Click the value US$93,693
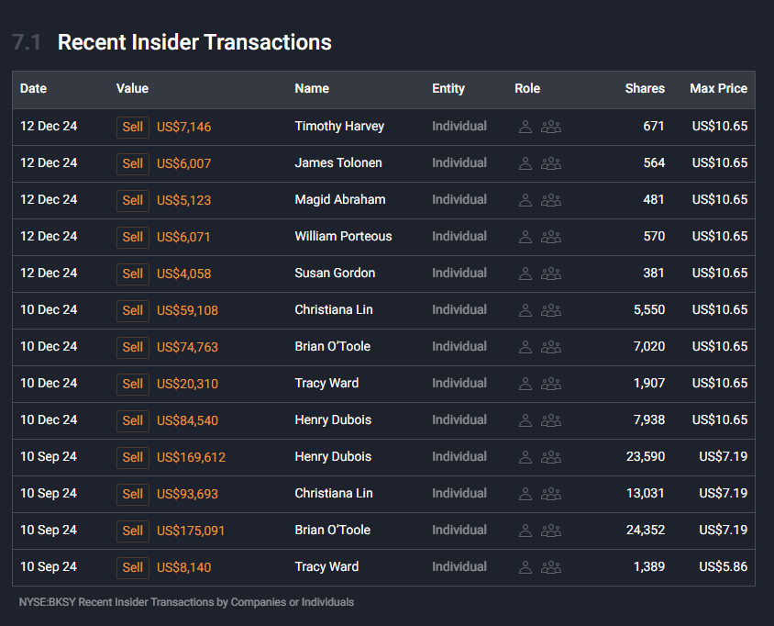 [x=187, y=495]
